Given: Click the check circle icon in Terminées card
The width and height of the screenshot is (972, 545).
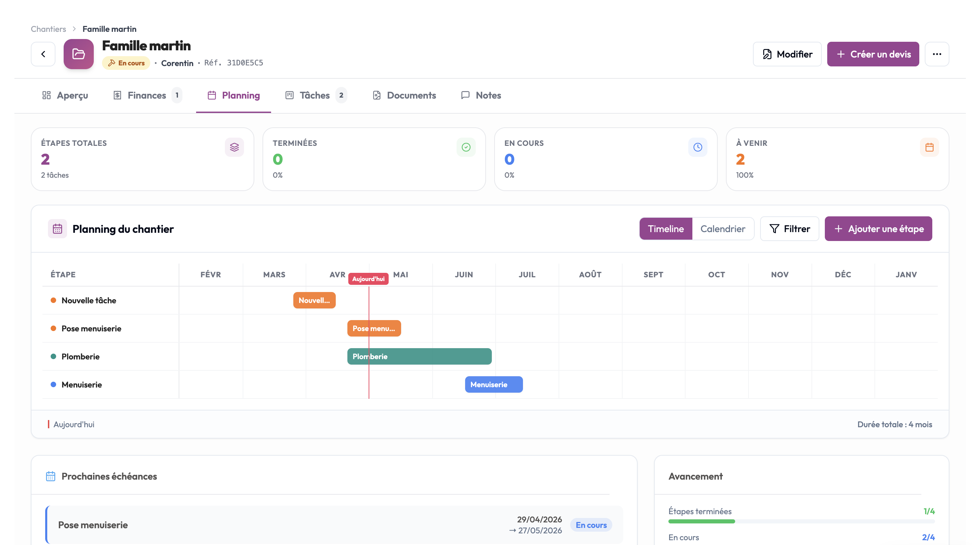Looking at the screenshot, I should coord(466,147).
